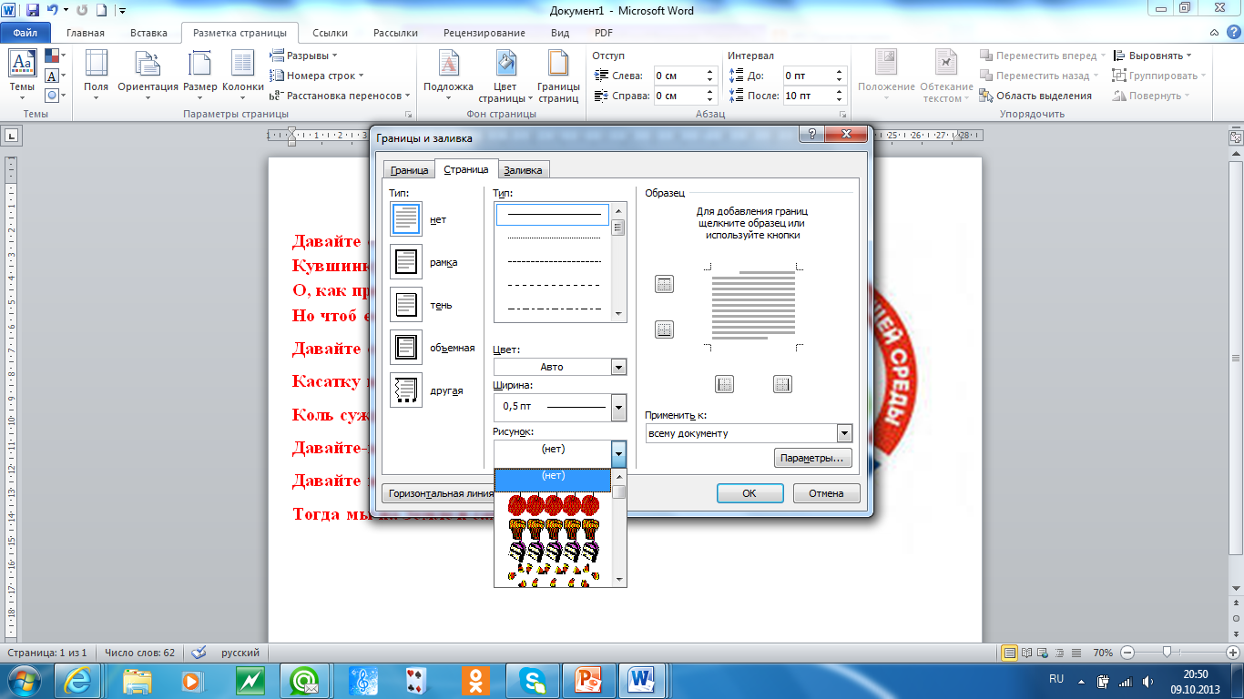This screenshot has height=699, width=1244.
Task: Open Odnoklassniki icon in taskbar
Action: click(476, 680)
